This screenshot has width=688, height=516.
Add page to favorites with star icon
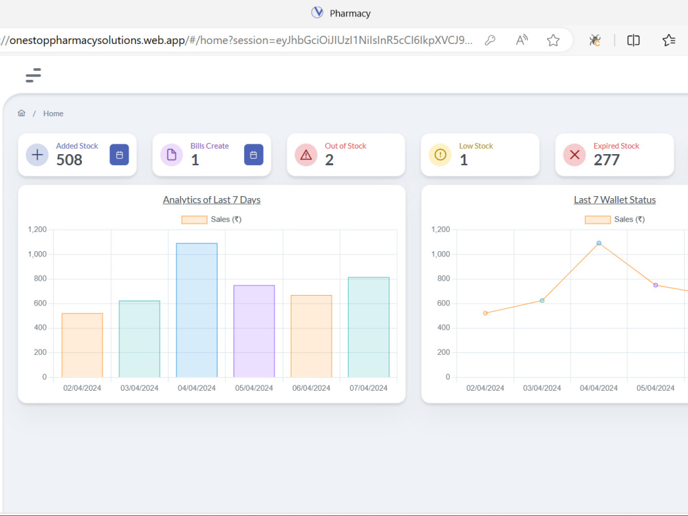tap(553, 41)
